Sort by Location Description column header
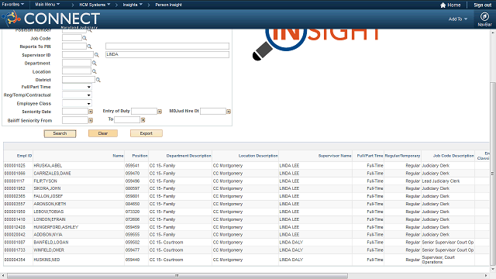 click(x=258, y=156)
